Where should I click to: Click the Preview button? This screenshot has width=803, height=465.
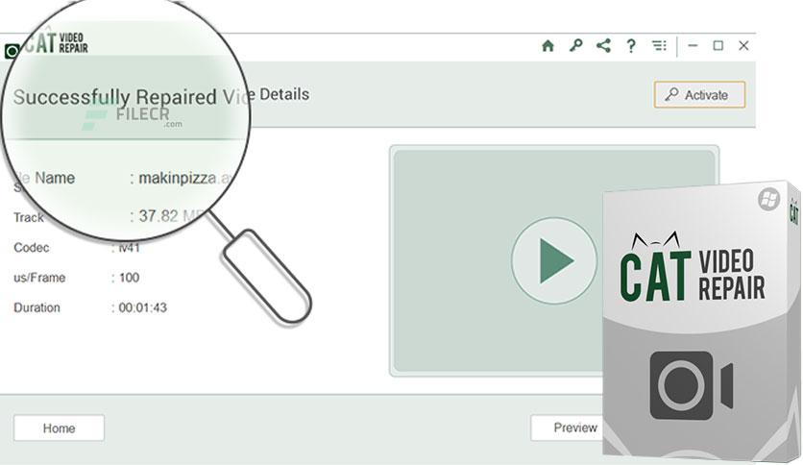tap(568, 428)
